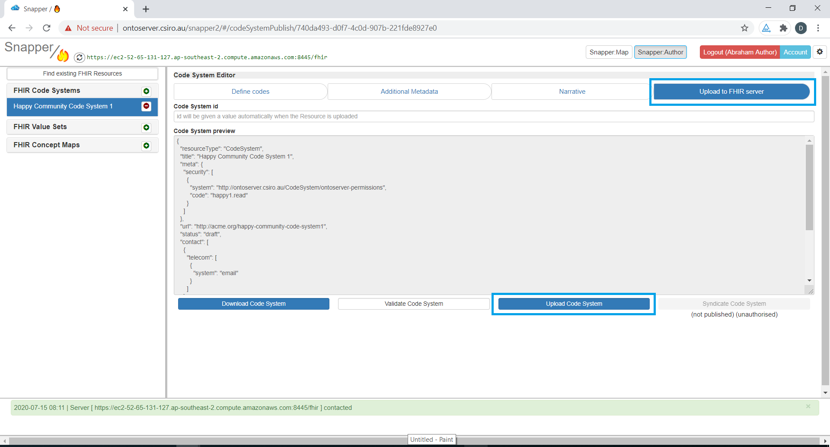Open a new browser tab

146,9
